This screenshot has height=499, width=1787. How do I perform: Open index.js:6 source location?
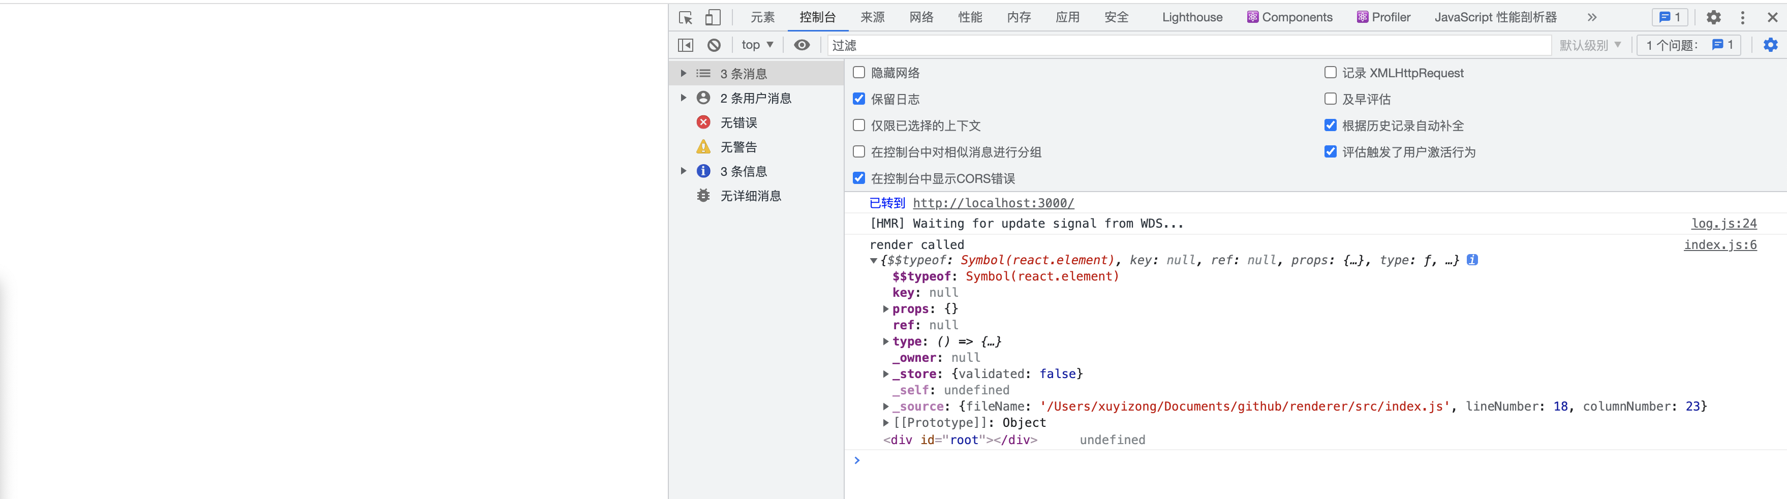(1720, 244)
